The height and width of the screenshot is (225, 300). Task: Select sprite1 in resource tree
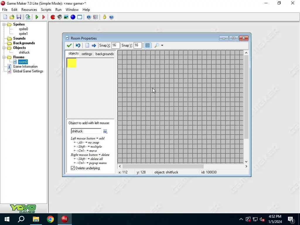tap(23, 34)
